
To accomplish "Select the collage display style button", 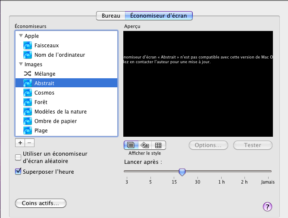I will click(x=145, y=145).
